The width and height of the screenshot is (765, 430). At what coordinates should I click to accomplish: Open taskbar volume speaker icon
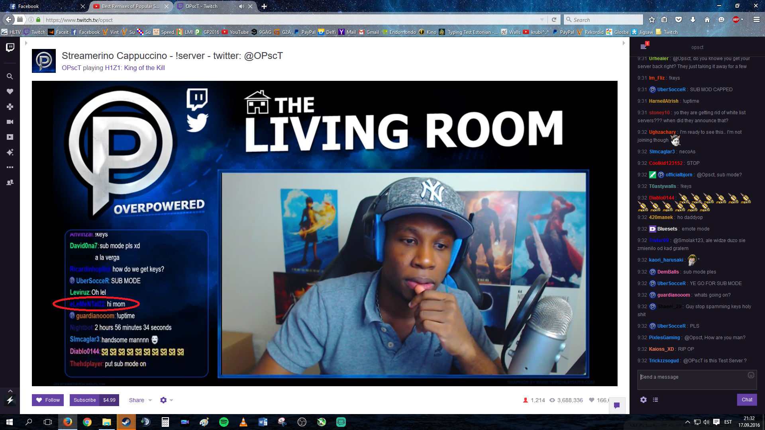point(706,422)
